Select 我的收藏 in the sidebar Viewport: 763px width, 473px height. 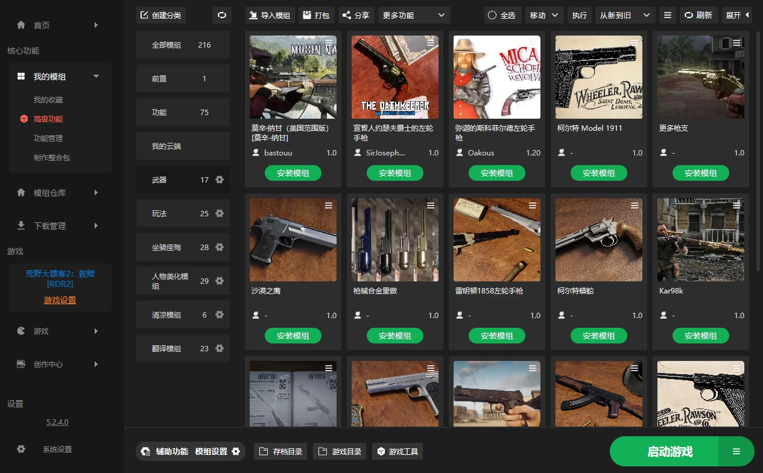48,99
